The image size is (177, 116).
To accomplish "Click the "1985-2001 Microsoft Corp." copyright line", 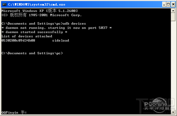I will coord(55,15).
